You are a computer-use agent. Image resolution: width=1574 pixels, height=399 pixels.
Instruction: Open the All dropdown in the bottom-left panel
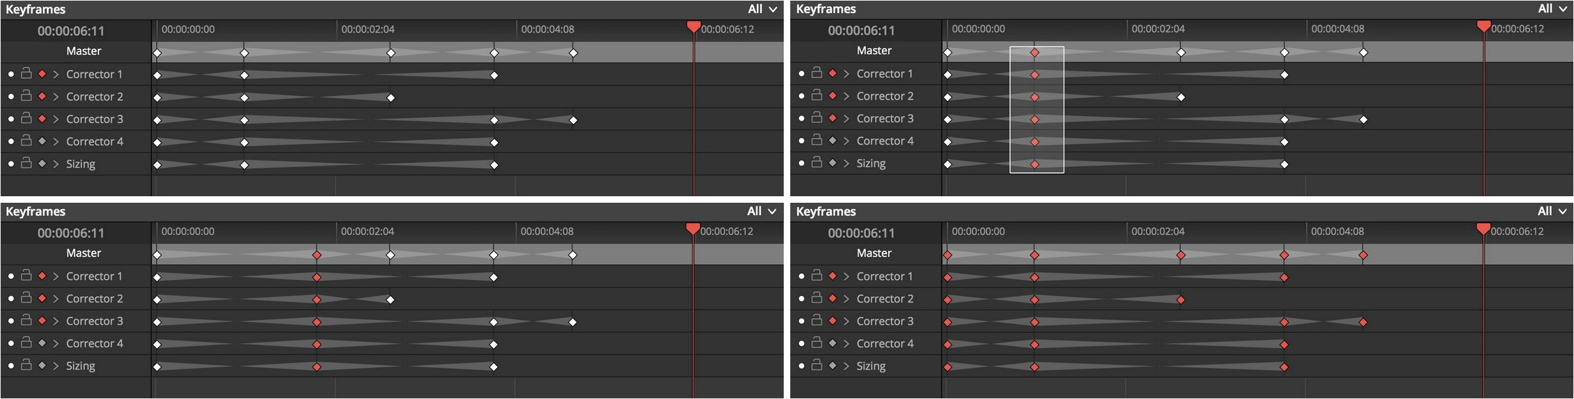point(762,211)
